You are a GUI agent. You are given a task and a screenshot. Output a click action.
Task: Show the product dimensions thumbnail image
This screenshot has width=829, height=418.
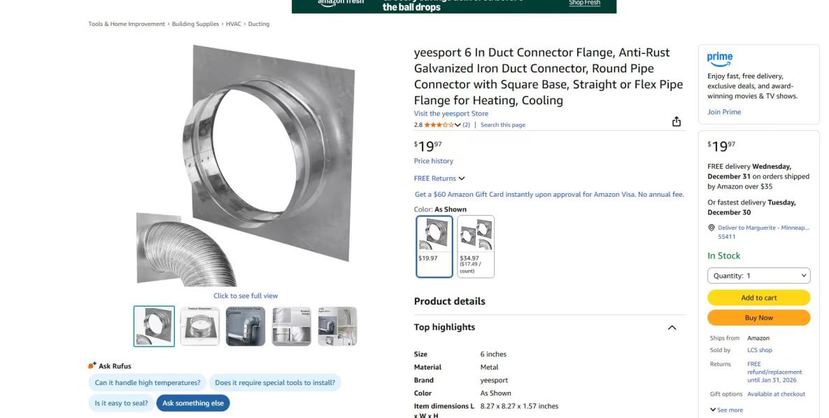pyautogui.click(x=200, y=326)
